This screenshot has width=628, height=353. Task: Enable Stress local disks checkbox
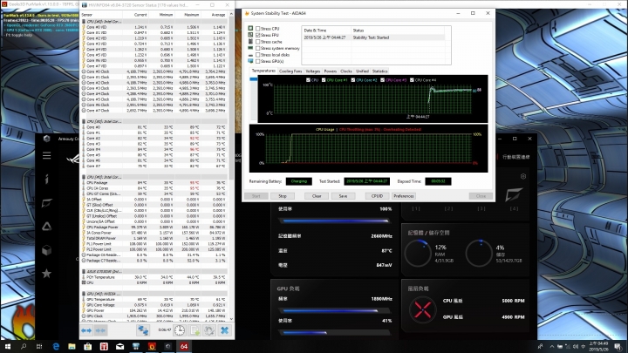[x=258, y=55]
